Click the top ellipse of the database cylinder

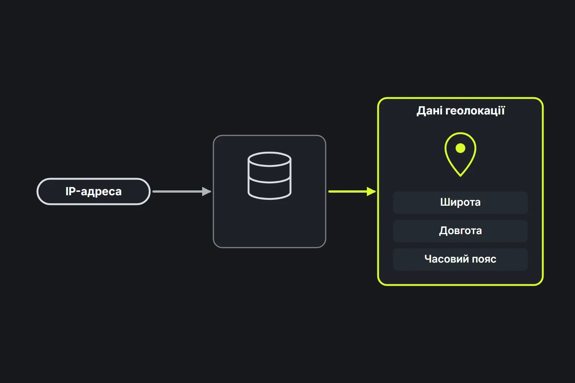[270, 159]
